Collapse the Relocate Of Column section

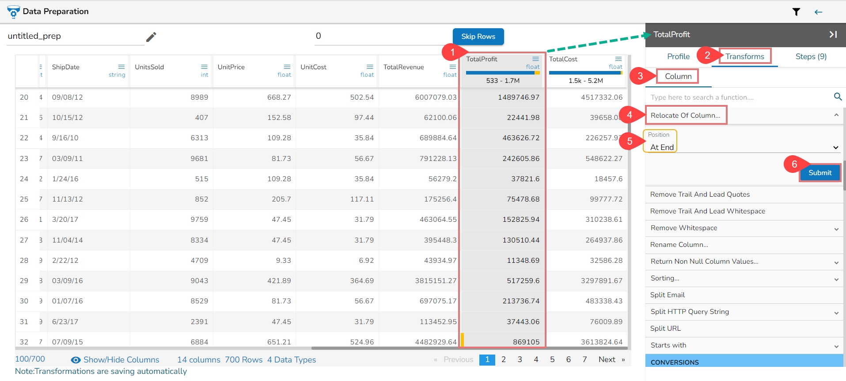(x=836, y=115)
